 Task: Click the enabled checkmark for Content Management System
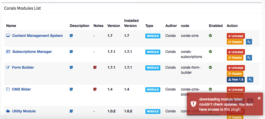click(211, 36)
